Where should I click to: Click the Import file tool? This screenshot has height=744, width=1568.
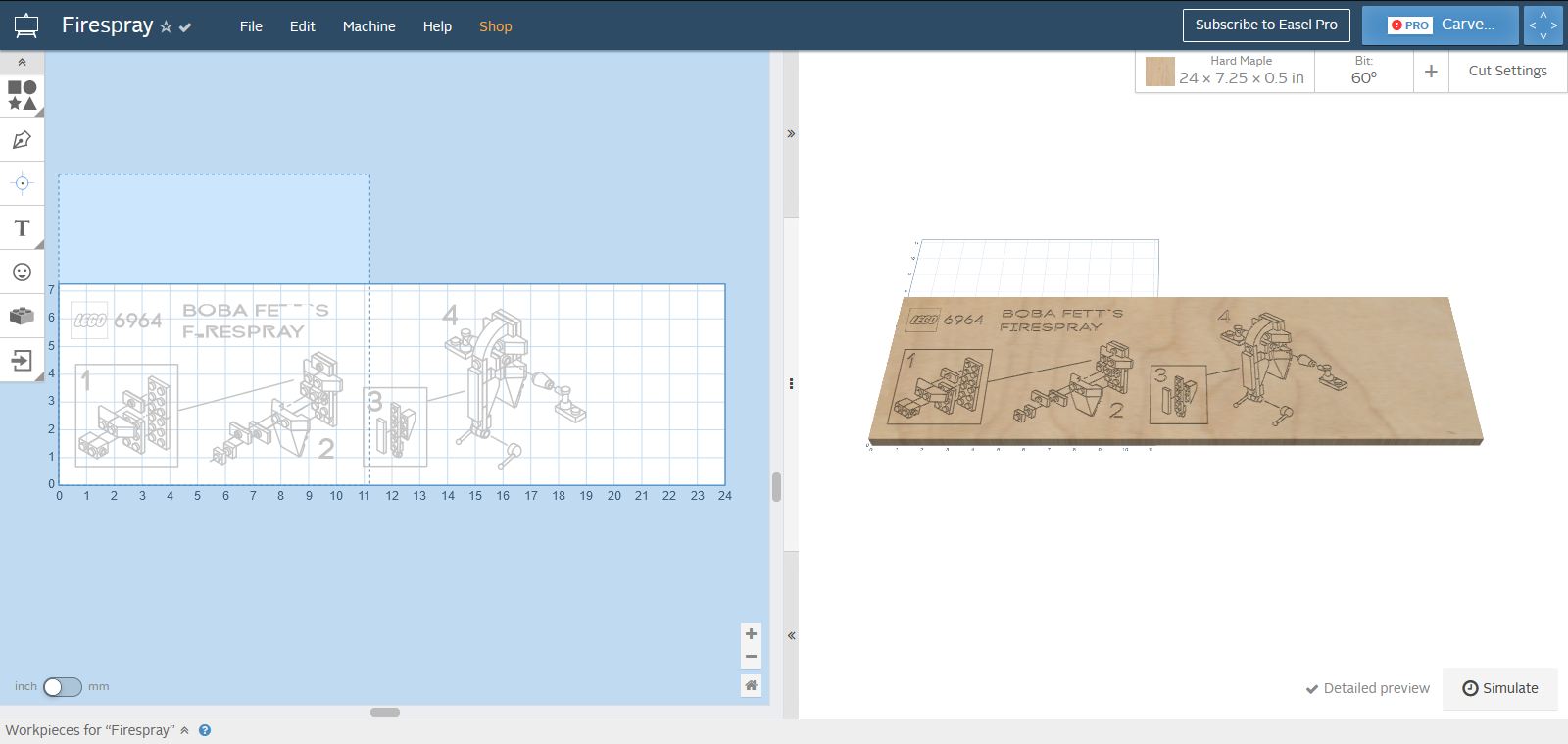(x=22, y=360)
